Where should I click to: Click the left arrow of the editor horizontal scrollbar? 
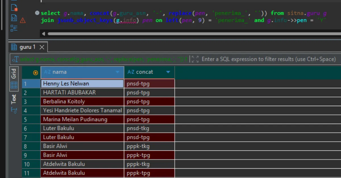coord(43,34)
